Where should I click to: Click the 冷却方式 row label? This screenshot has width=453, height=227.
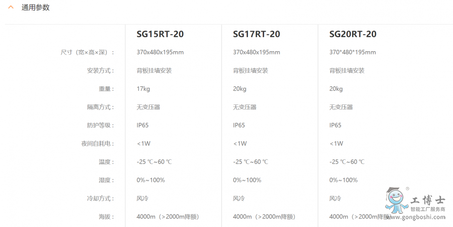[x=101, y=198]
